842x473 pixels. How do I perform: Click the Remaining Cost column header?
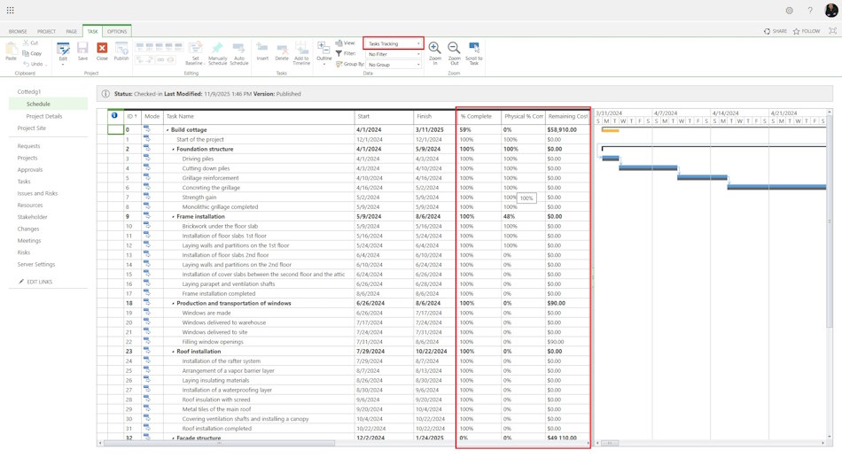[567, 116]
